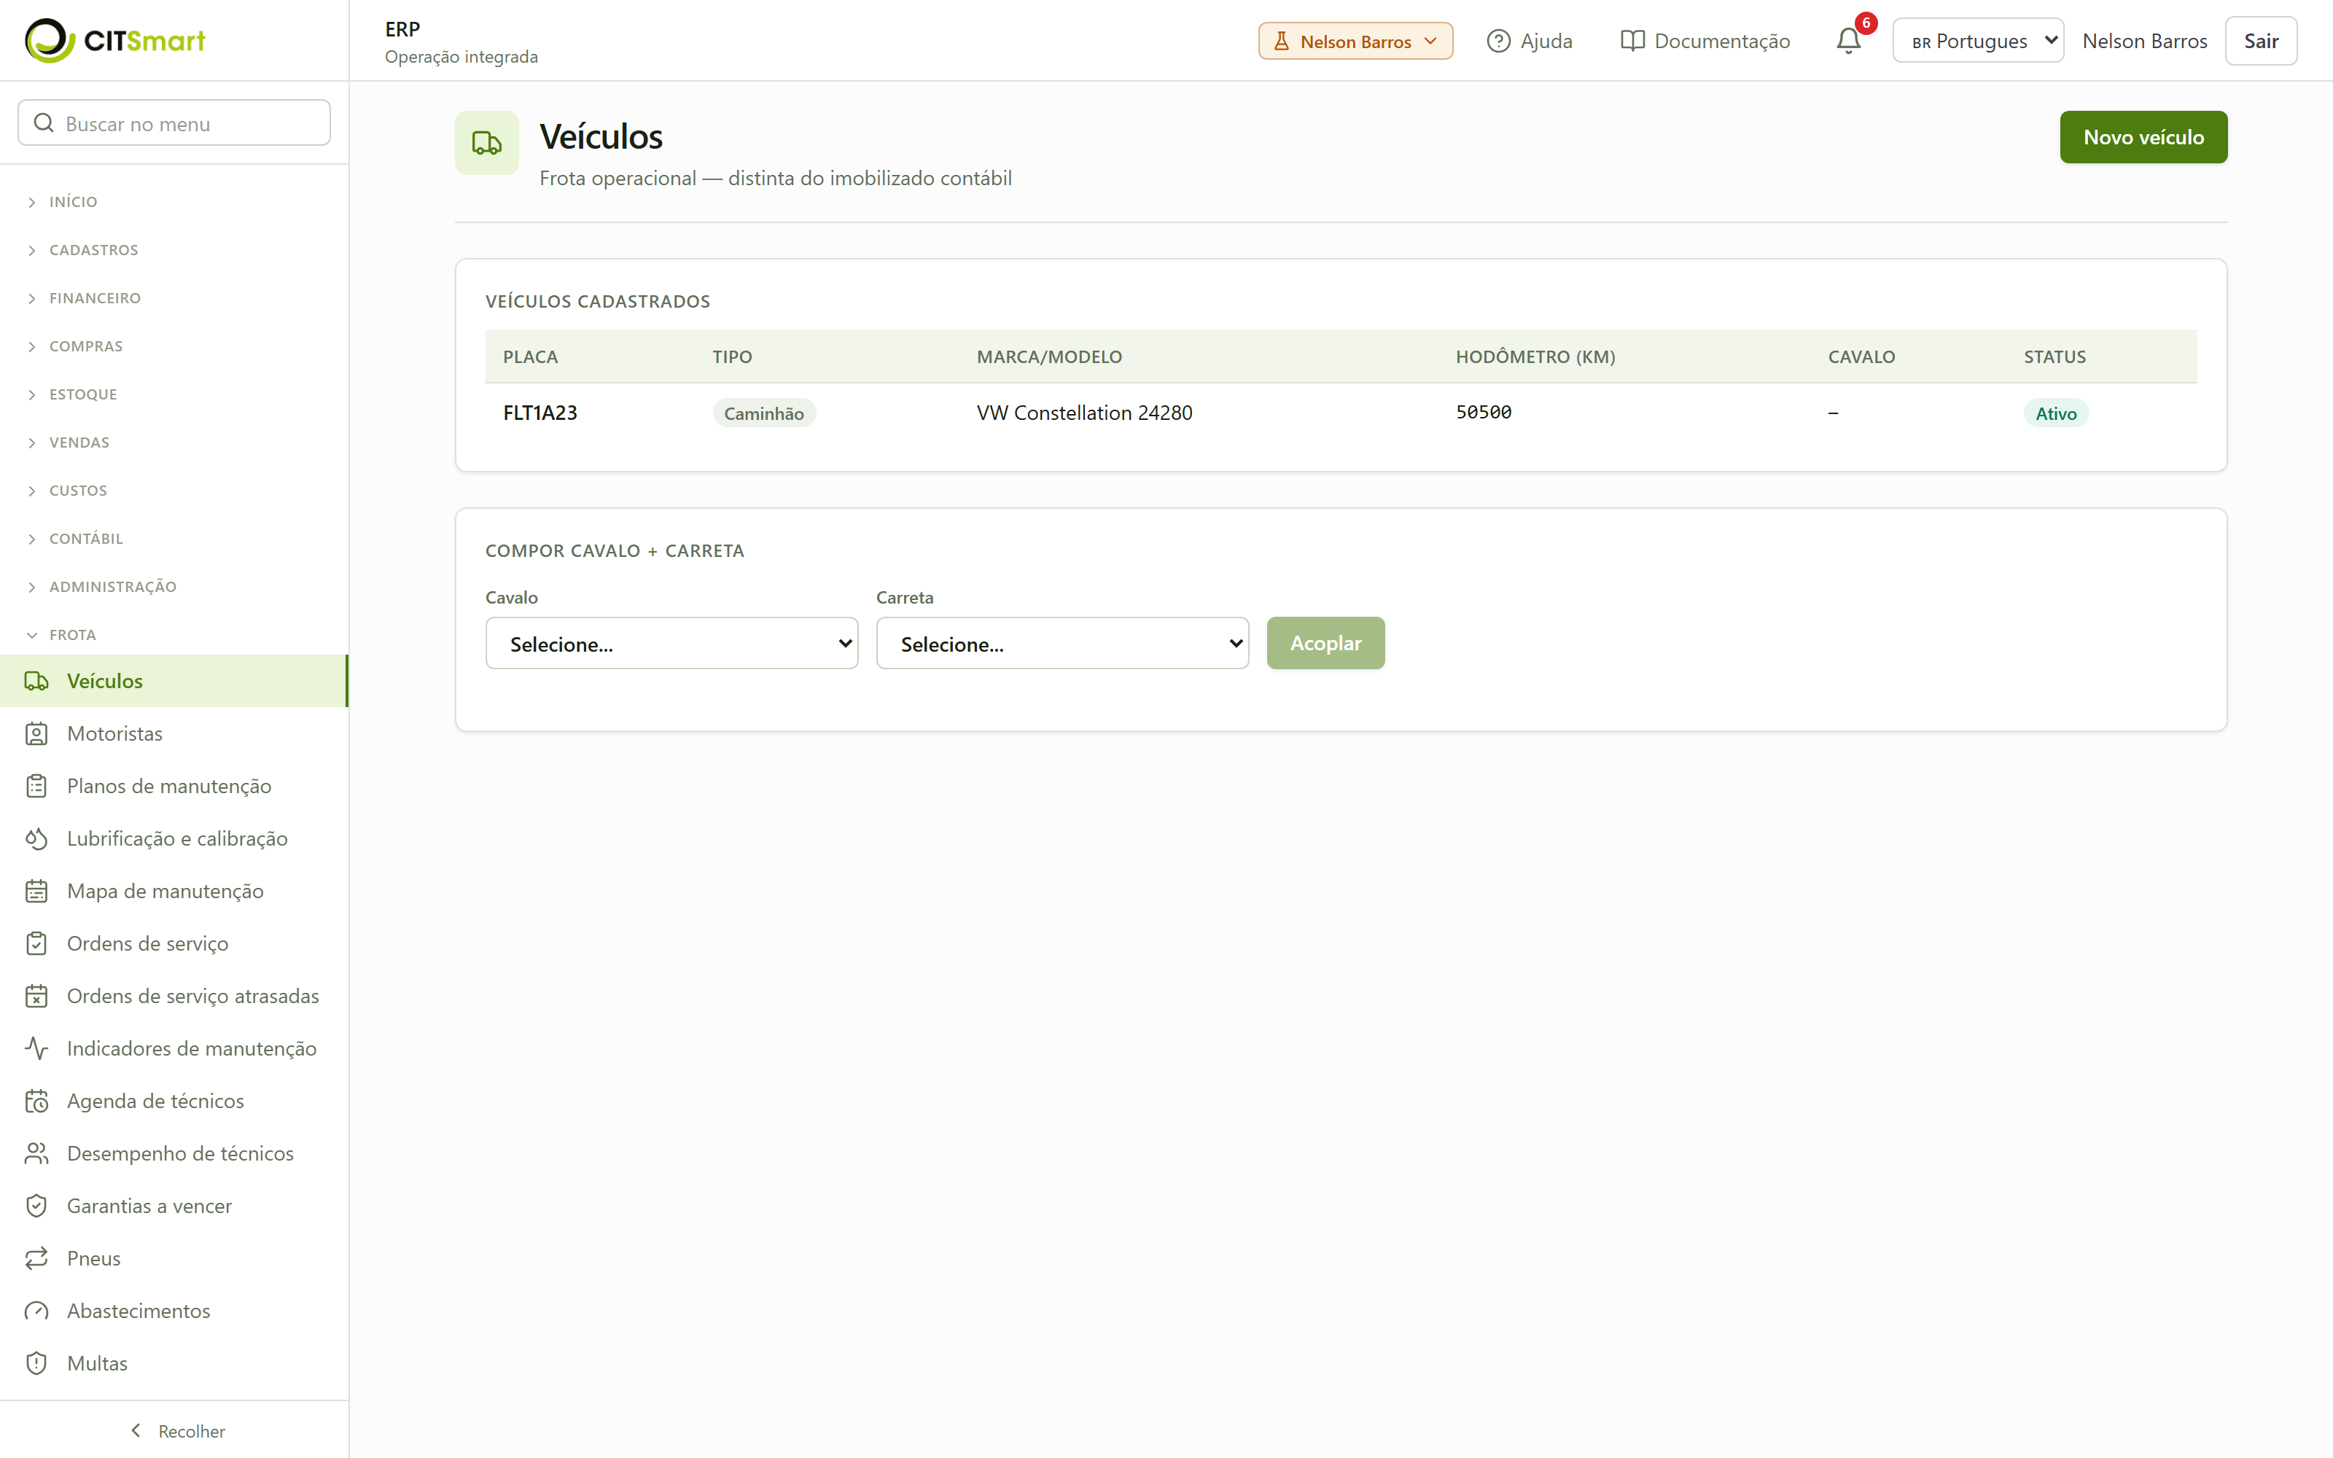Click the Abastecimentos gauge icon

[x=36, y=1311]
